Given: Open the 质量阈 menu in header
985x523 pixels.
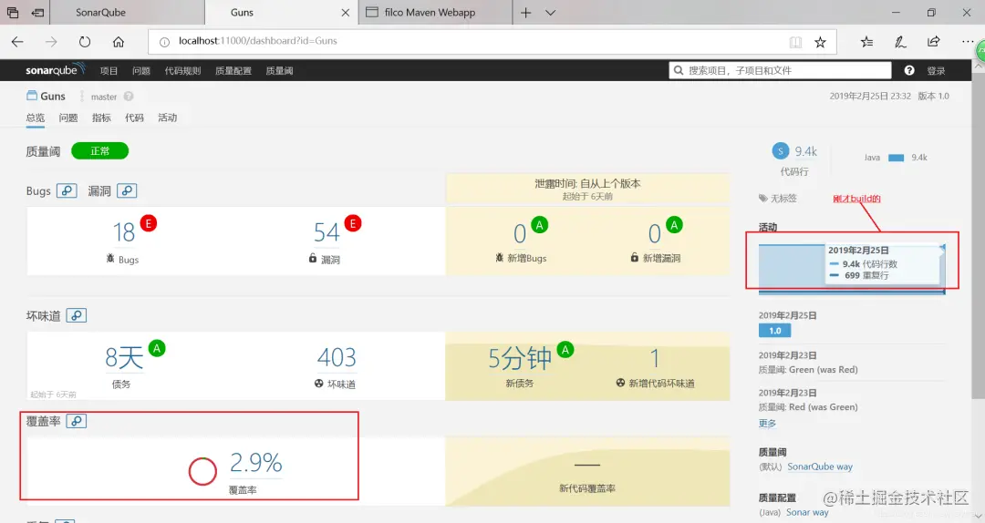Looking at the screenshot, I should click(x=279, y=70).
